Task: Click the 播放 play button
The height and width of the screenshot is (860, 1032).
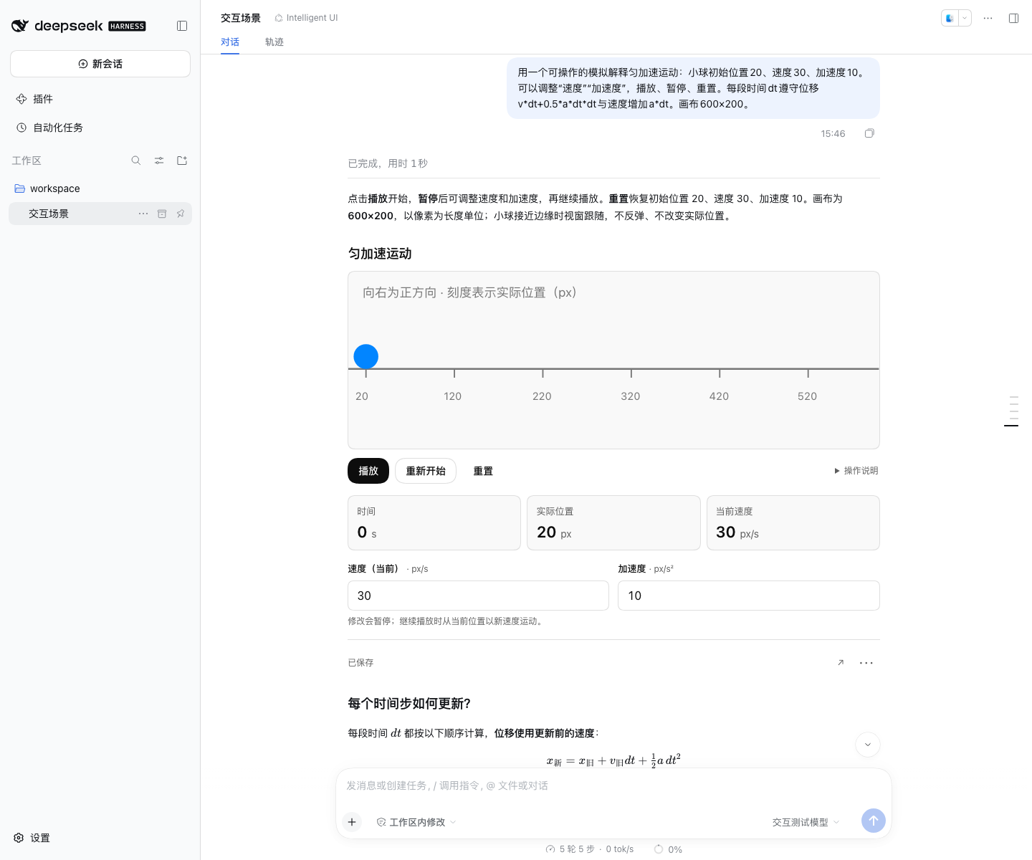Action: (368, 471)
